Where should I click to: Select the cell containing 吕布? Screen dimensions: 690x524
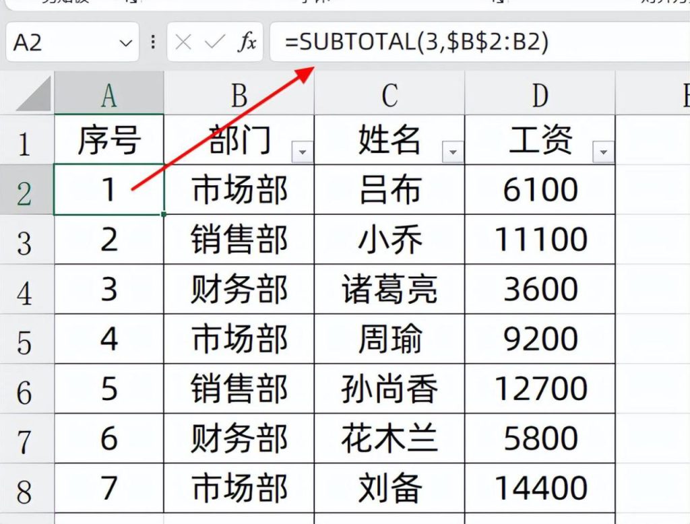(389, 189)
